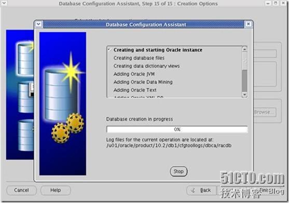Click scroll down arrow in steps list
Screen dimensions: 289x203
[244, 95]
